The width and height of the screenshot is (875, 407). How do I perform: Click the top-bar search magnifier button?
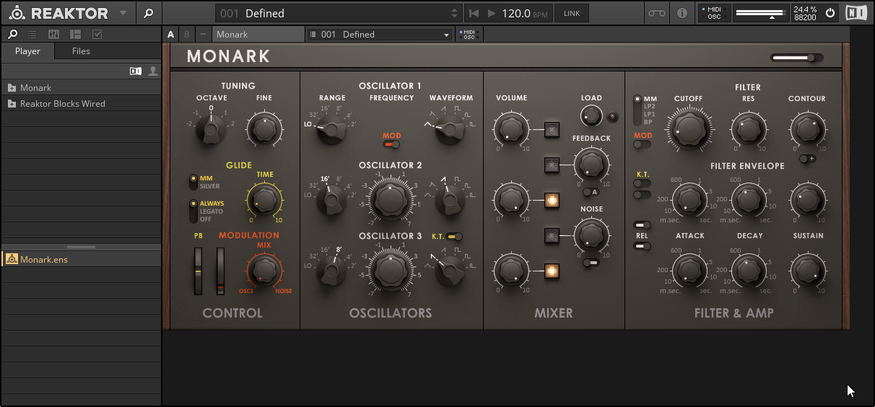[148, 13]
